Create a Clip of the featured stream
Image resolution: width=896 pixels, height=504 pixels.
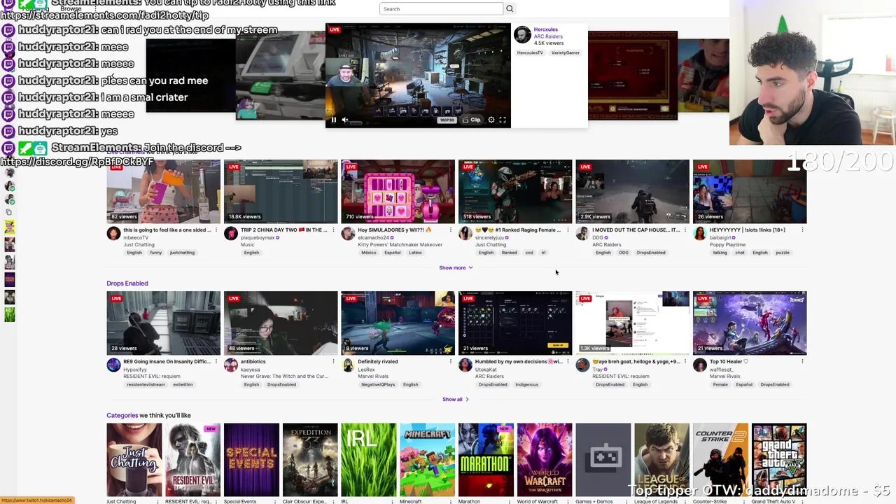[472, 120]
